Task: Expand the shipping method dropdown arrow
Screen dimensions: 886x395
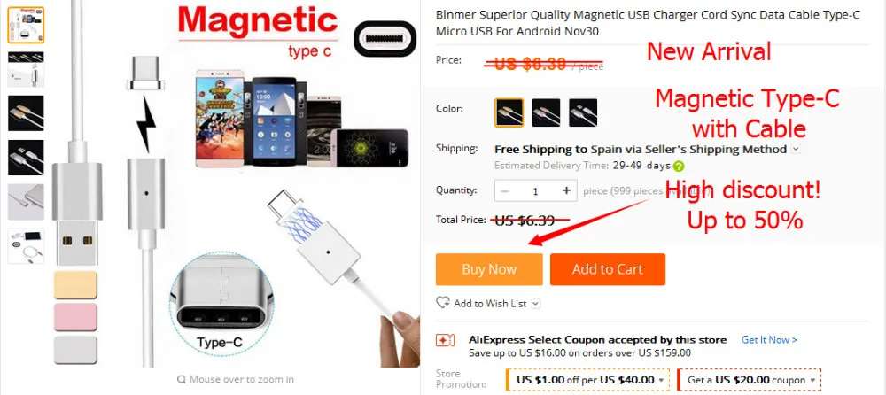Action: [x=796, y=150]
